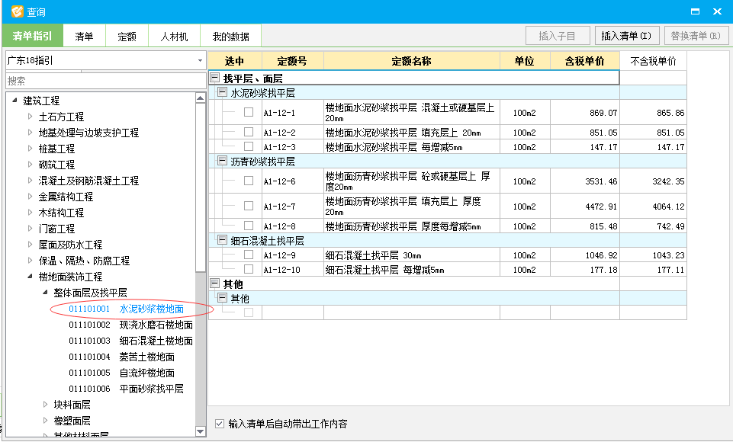Check the box for A1-12-2

tap(249, 132)
